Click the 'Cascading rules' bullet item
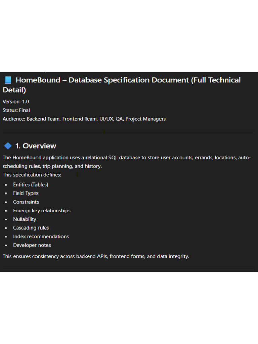This screenshot has height=344, width=258. (x=31, y=228)
